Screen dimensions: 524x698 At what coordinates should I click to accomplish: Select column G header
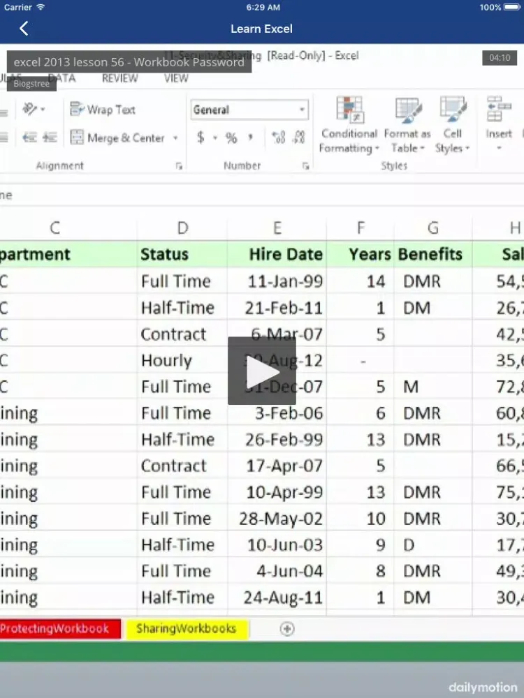click(x=432, y=228)
